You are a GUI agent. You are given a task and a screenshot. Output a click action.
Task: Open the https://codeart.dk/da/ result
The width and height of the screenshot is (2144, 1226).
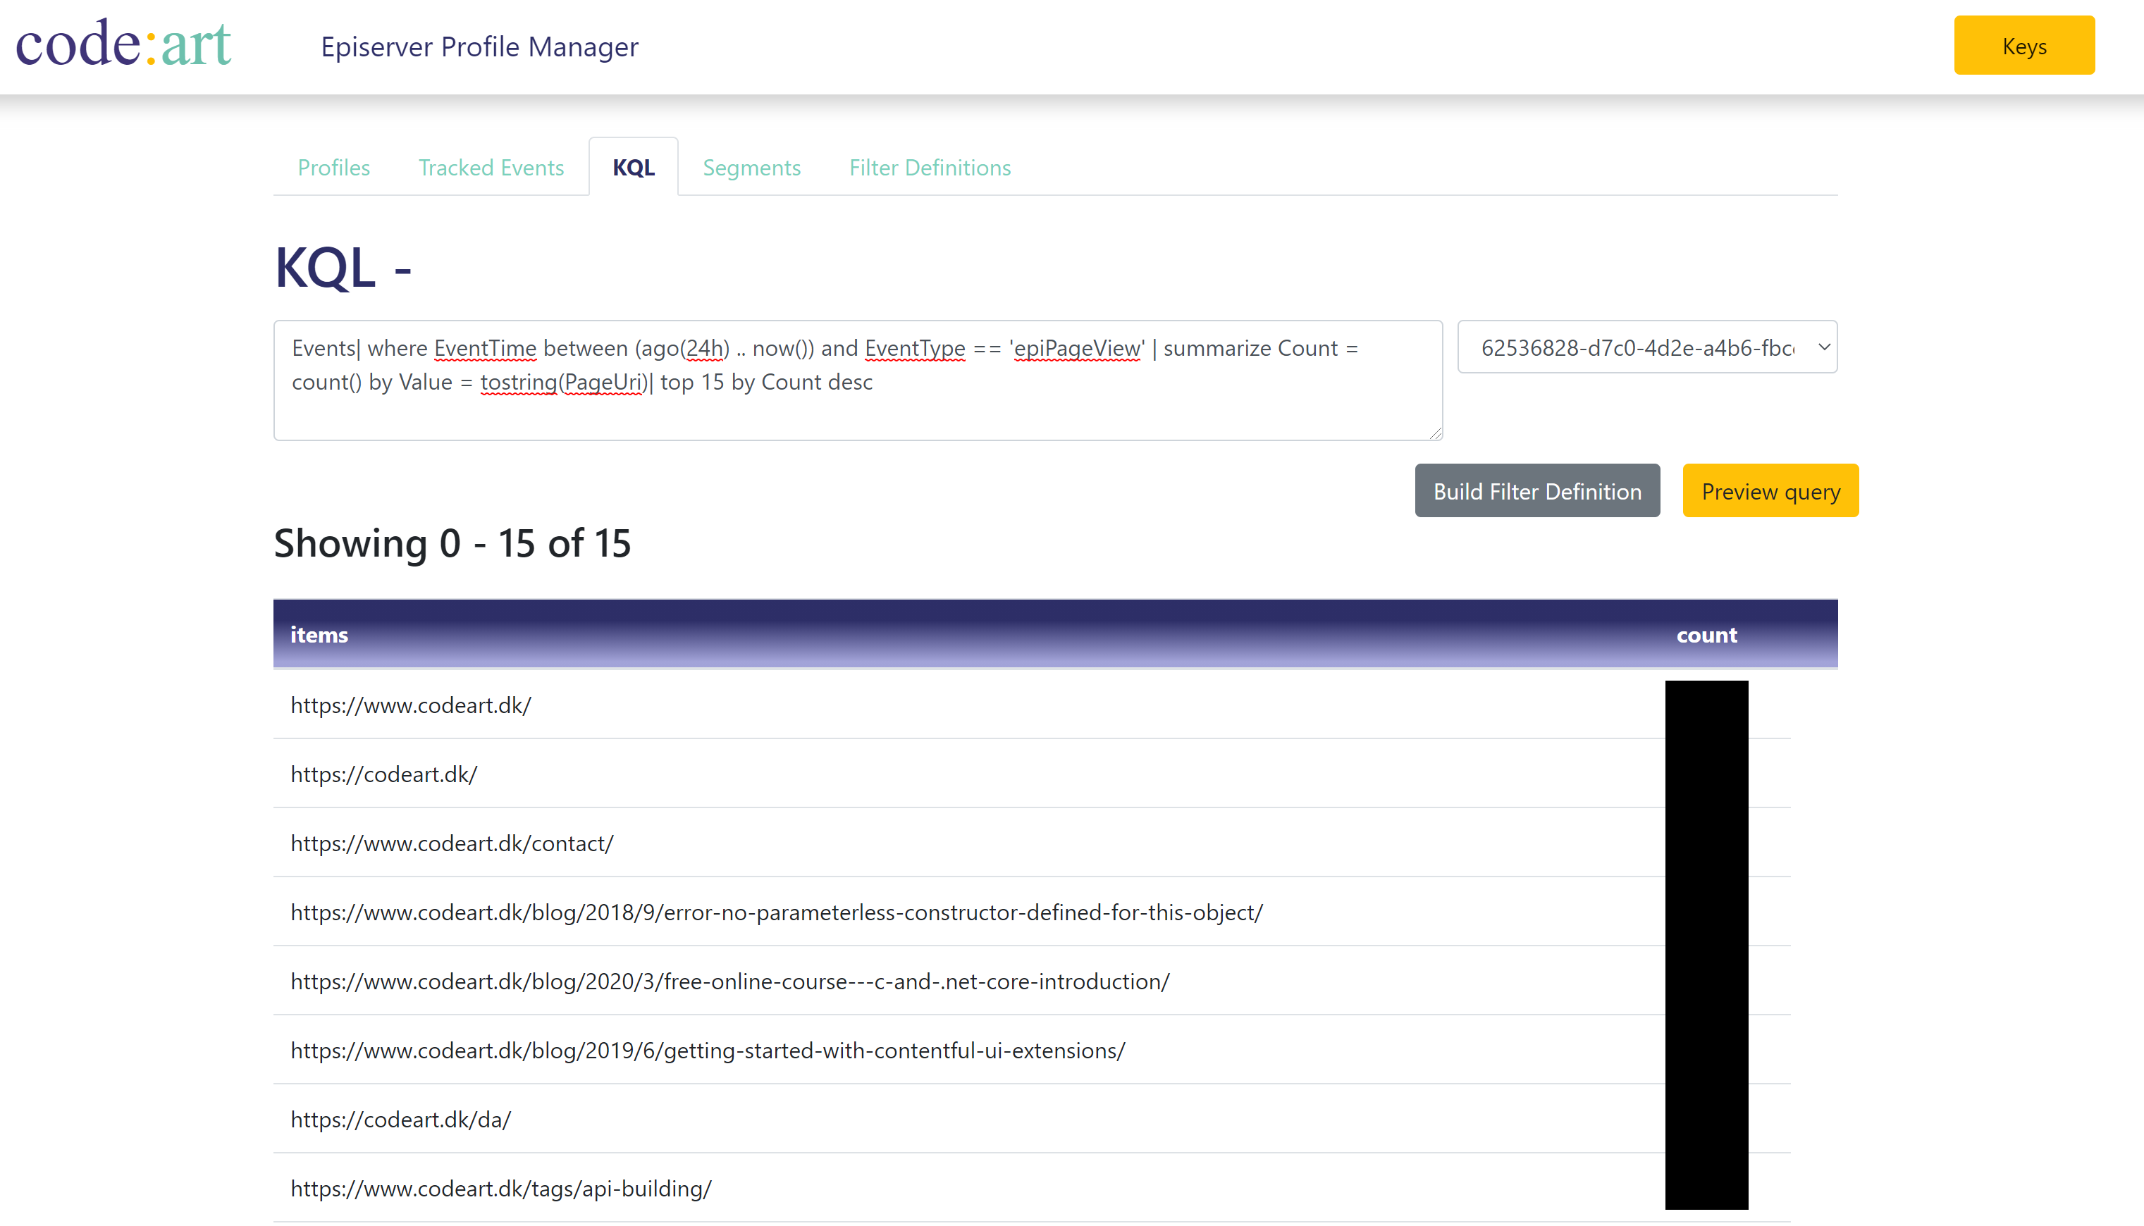402,1119
